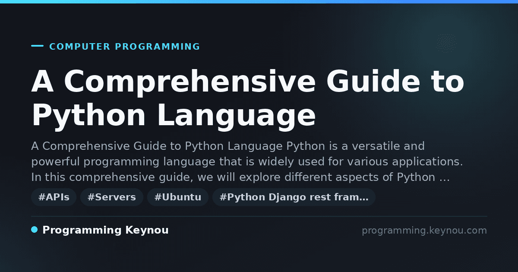Open the programming.keynou.com link
The width and height of the screenshot is (518, 272).
click(x=424, y=231)
